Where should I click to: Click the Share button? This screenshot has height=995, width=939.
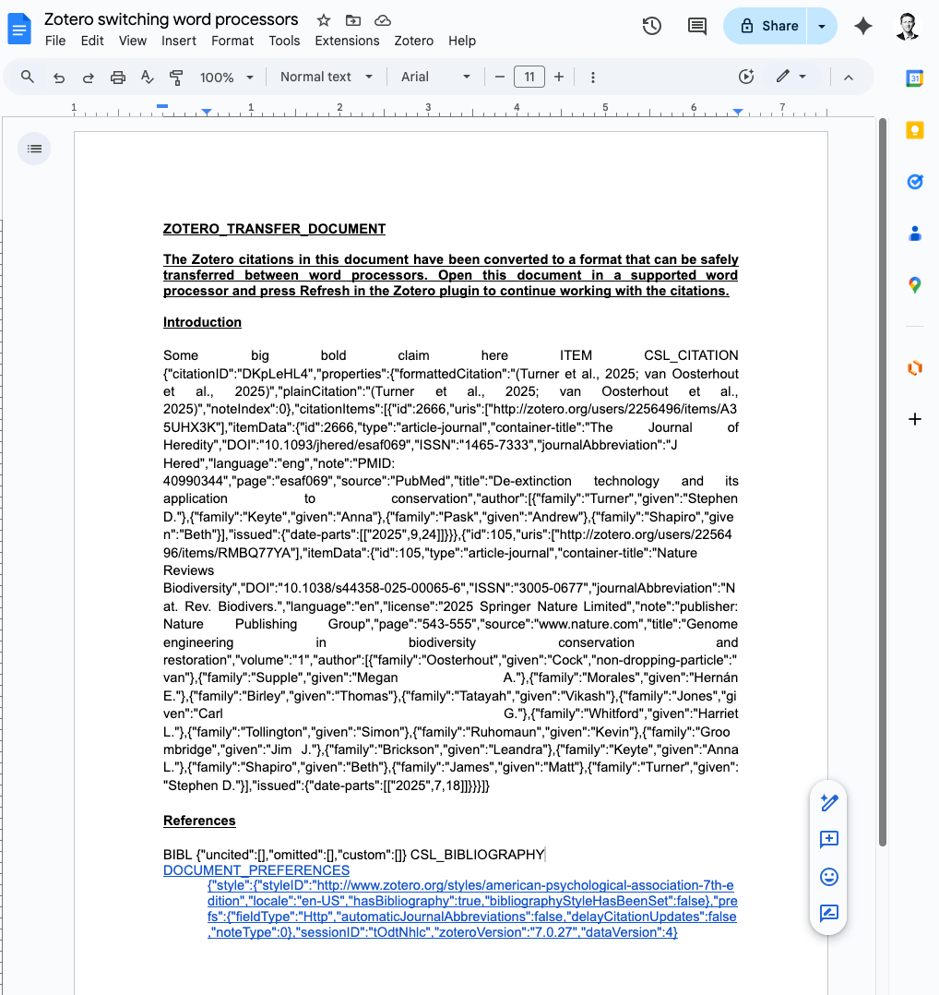(x=766, y=26)
